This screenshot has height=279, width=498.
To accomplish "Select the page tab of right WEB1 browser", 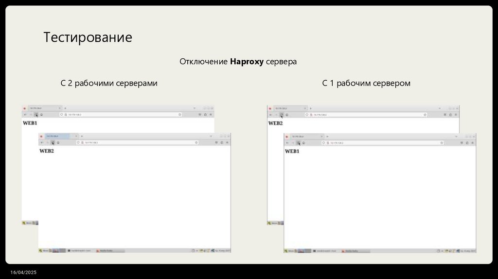I will point(307,137).
